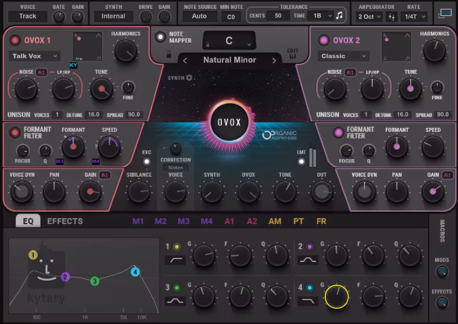Toggle the Note Mapper on/off
Screen dimensions: 458x324
click(160, 37)
